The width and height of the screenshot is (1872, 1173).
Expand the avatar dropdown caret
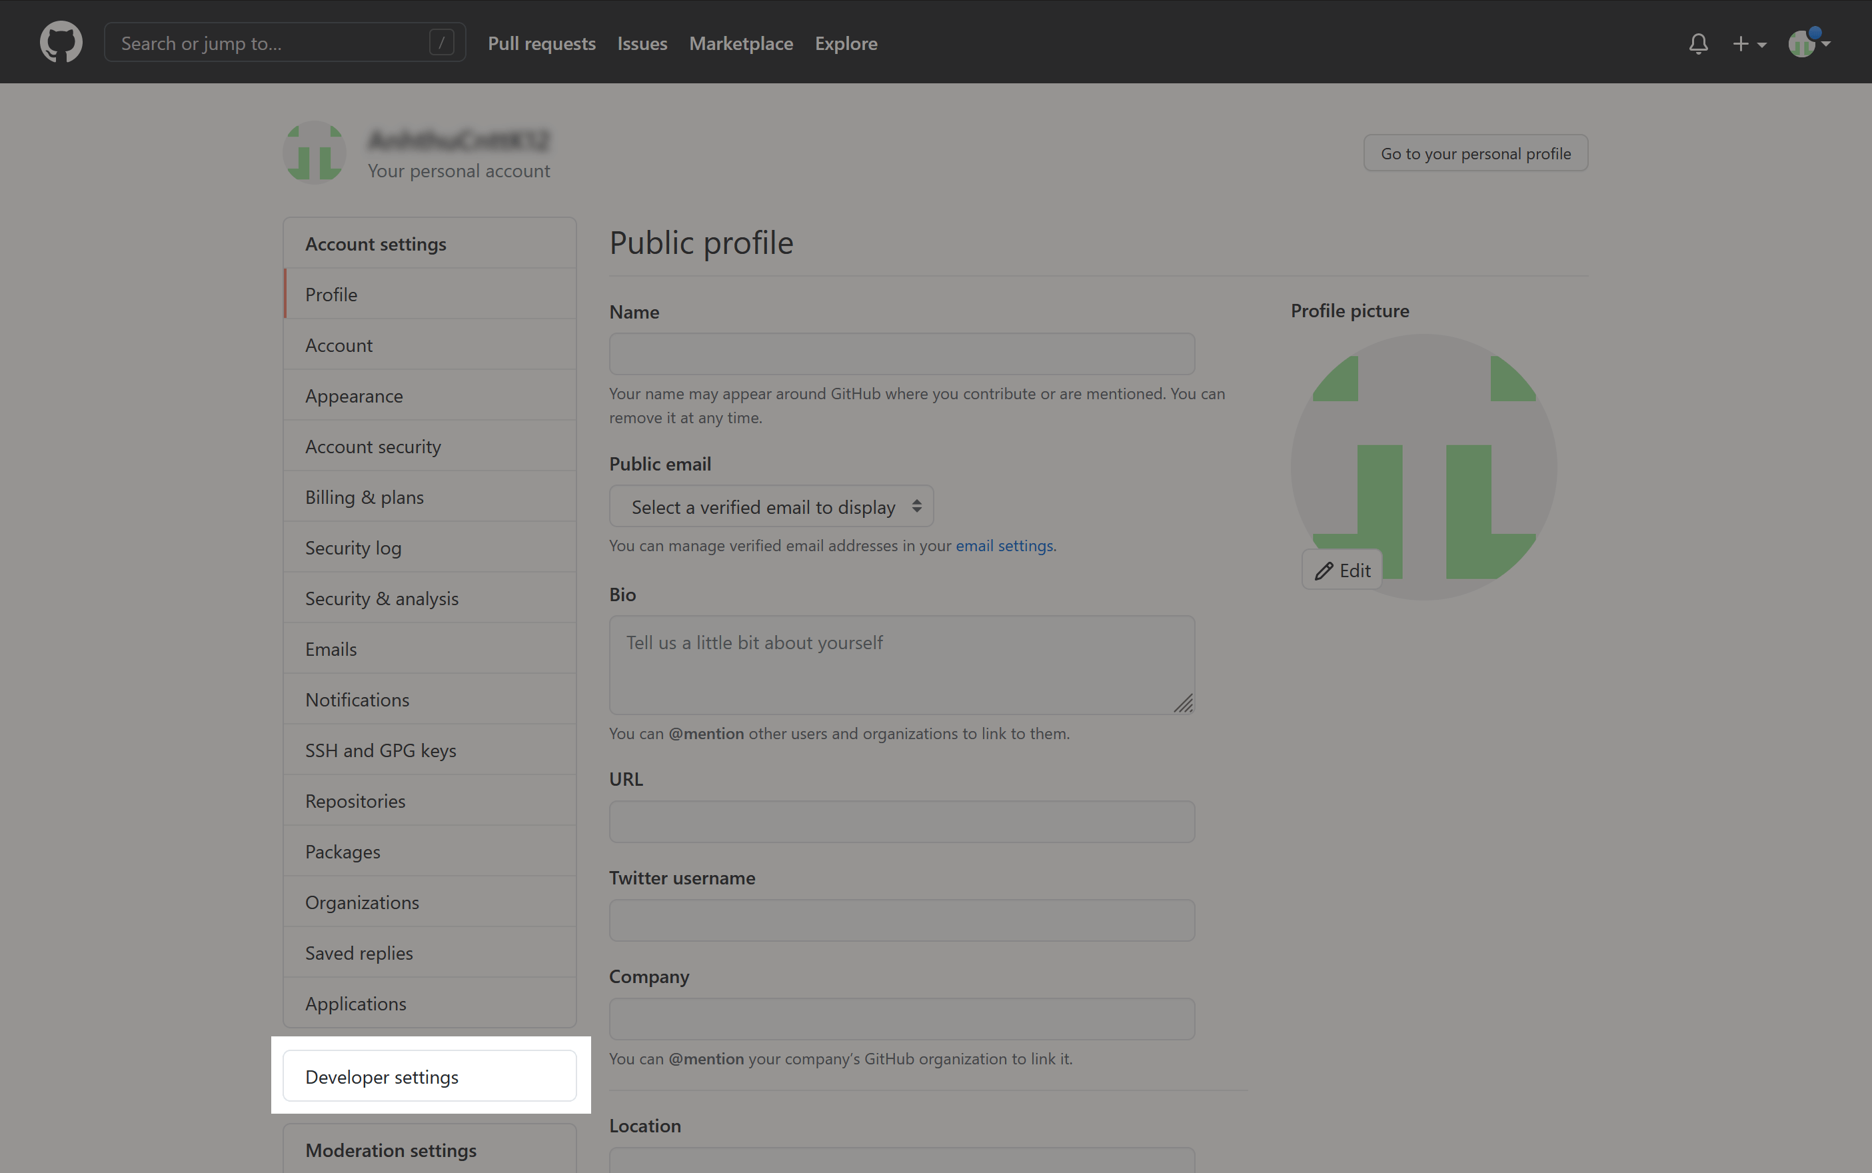[x=1825, y=45]
